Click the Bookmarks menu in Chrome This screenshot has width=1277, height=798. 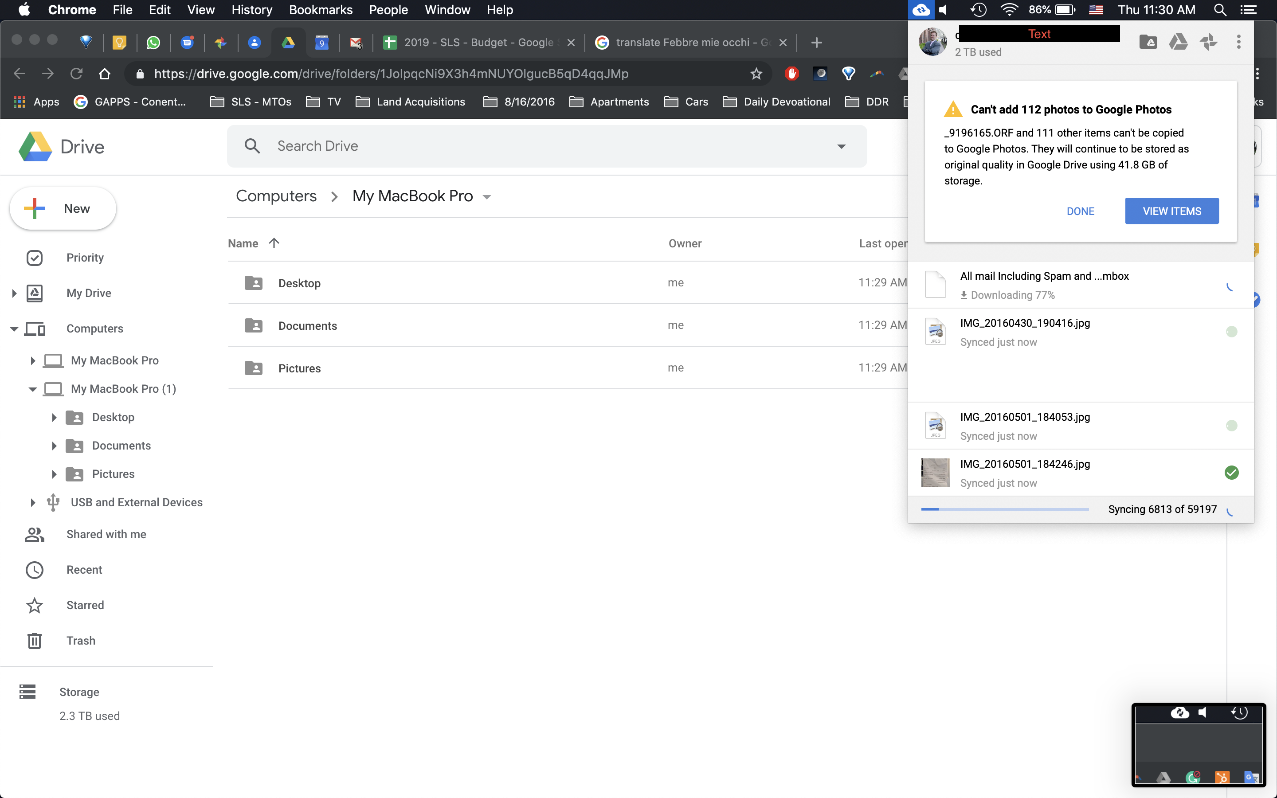click(320, 10)
